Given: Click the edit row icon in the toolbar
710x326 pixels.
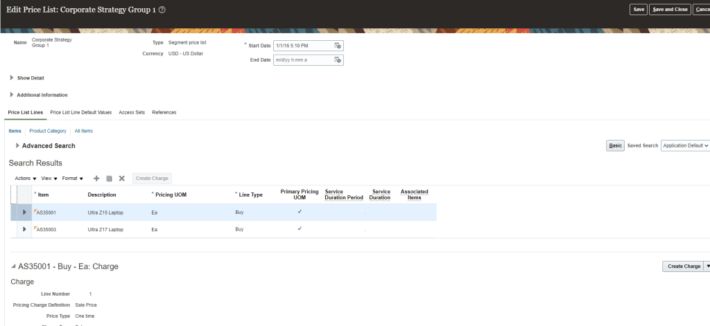Looking at the screenshot, I should 109,179.
